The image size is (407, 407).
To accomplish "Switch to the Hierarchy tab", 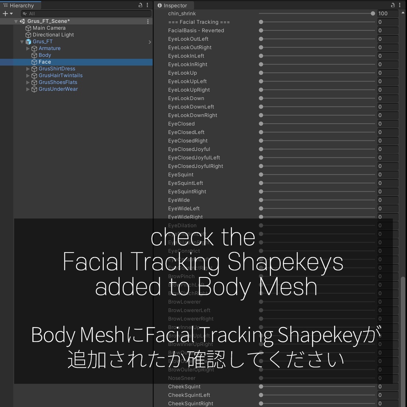I will point(20,5).
